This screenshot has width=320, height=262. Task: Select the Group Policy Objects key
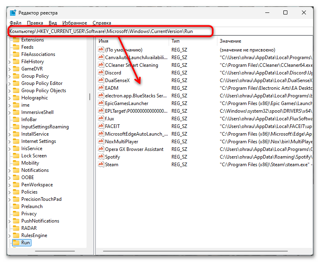click(43, 91)
